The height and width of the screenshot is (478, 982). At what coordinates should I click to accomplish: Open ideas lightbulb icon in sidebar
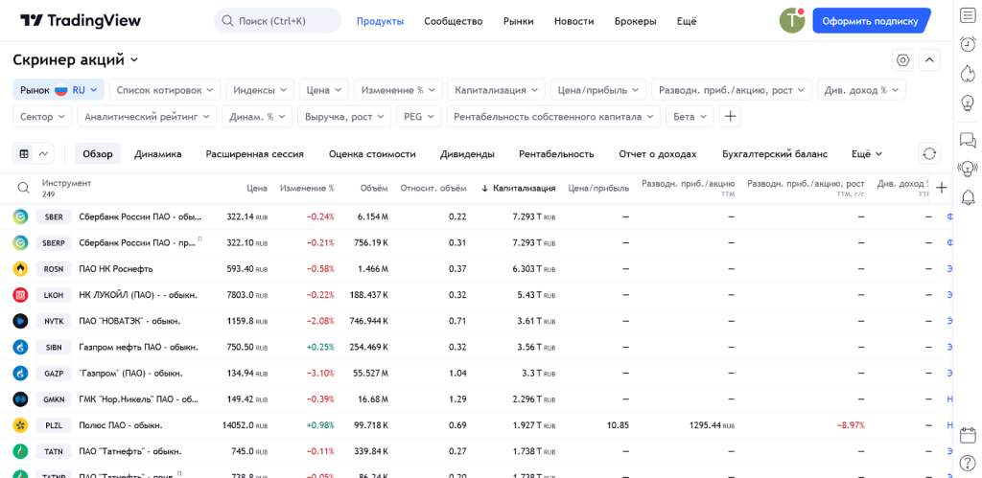(968, 102)
